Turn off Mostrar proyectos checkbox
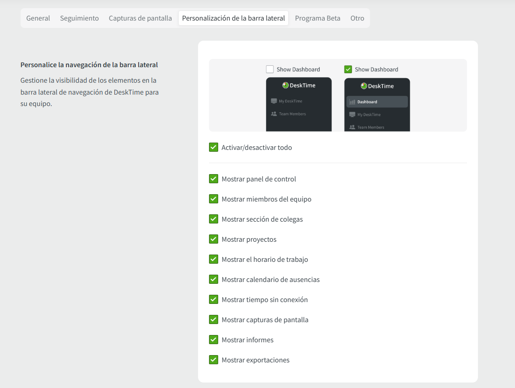 point(214,239)
